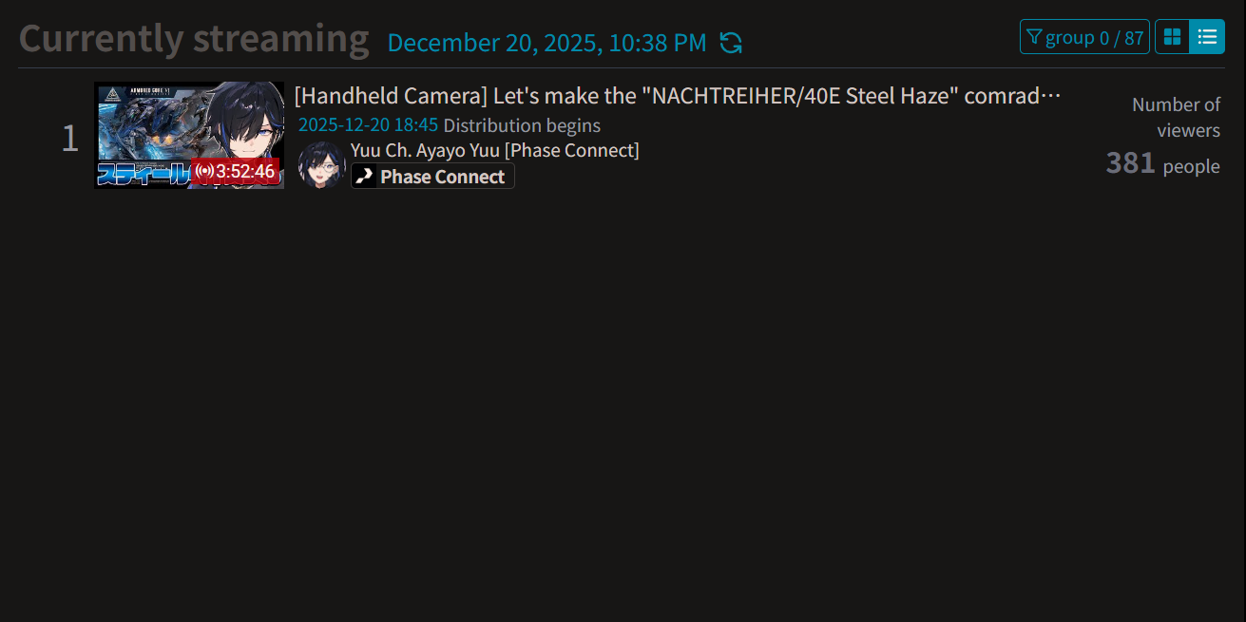Switch to list view layout
This screenshot has height=622, width=1246.
click(x=1207, y=37)
